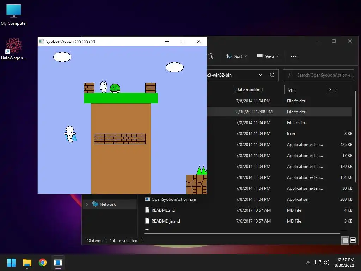Viewport: 361px width, 271px height.
Task: Click the left brick block on platform
Action: point(89,88)
